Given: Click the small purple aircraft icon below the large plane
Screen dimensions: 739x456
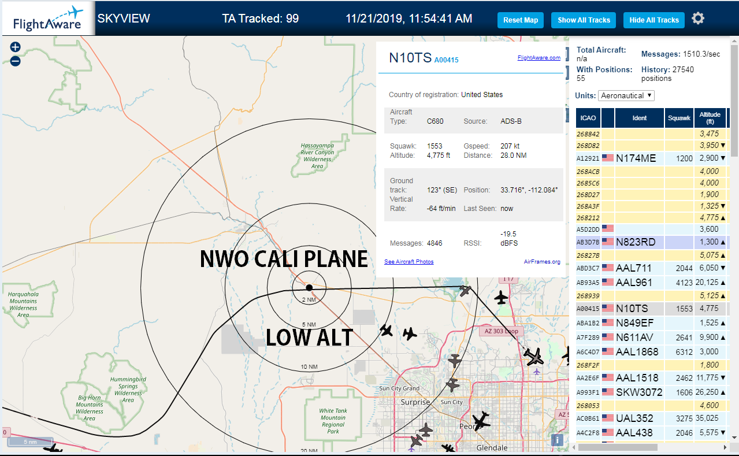Looking at the screenshot, I should click(x=537, y=371).
